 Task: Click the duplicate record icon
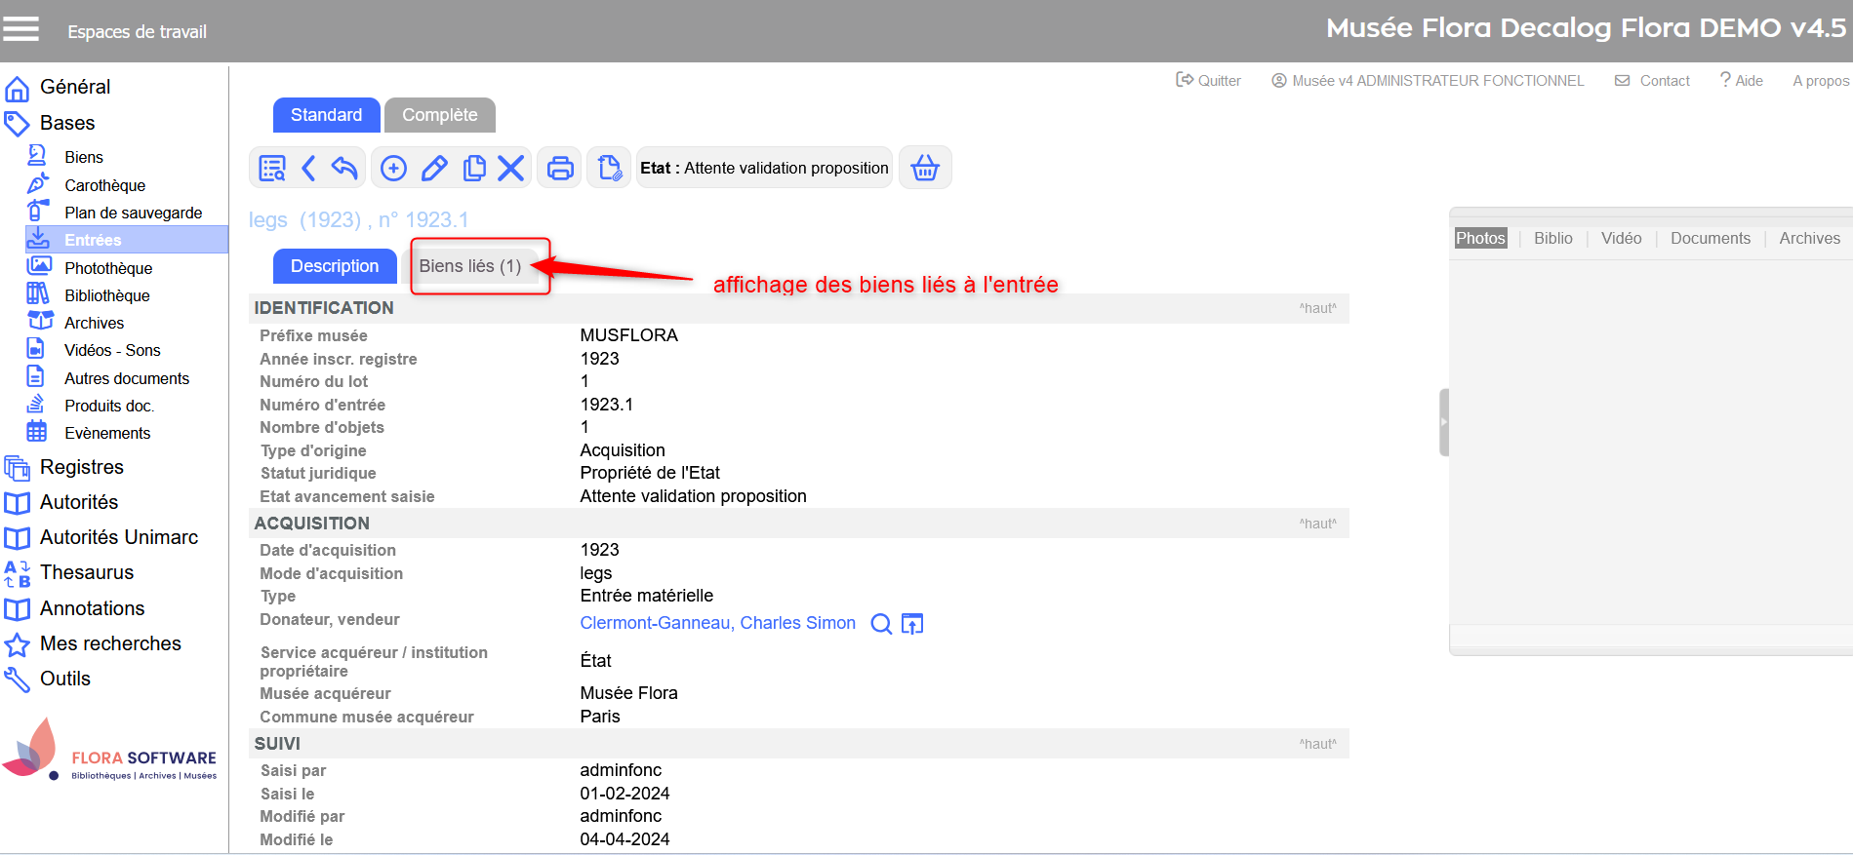(474, 169)
